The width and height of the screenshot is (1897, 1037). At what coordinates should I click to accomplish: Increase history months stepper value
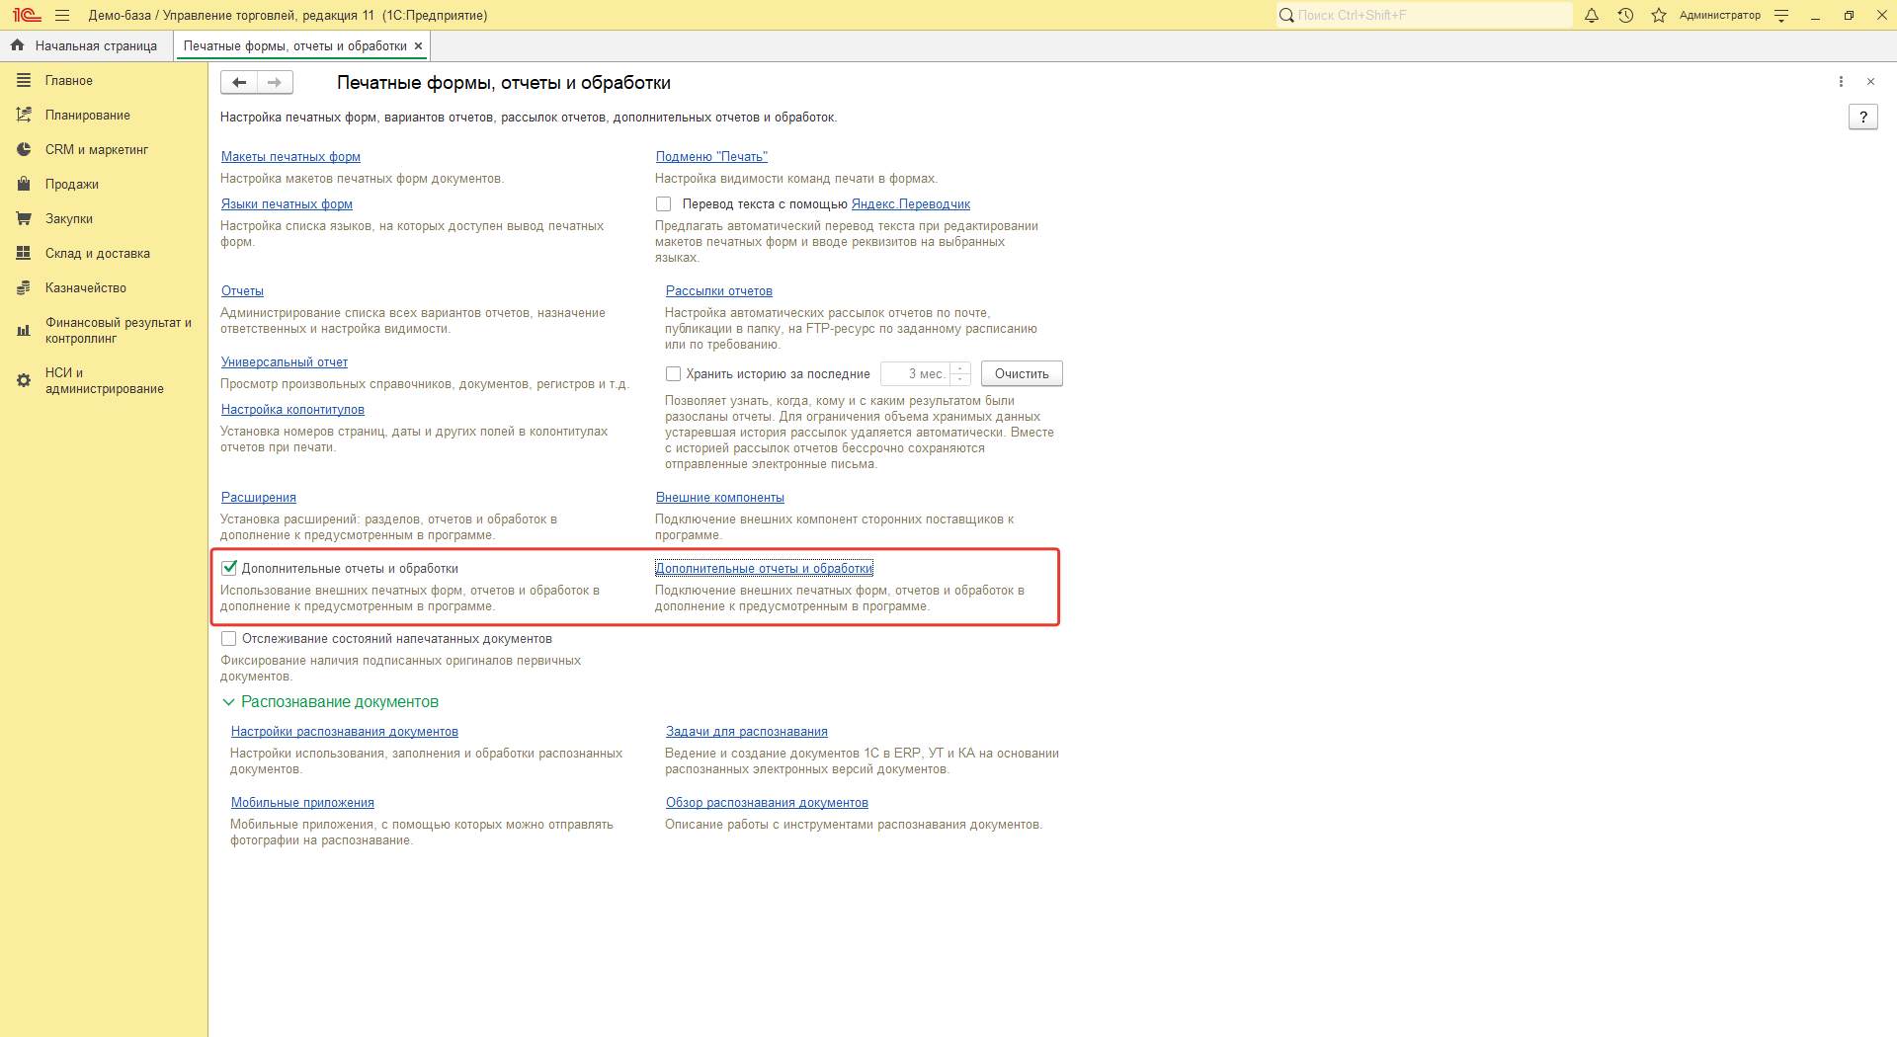point(960,368)
